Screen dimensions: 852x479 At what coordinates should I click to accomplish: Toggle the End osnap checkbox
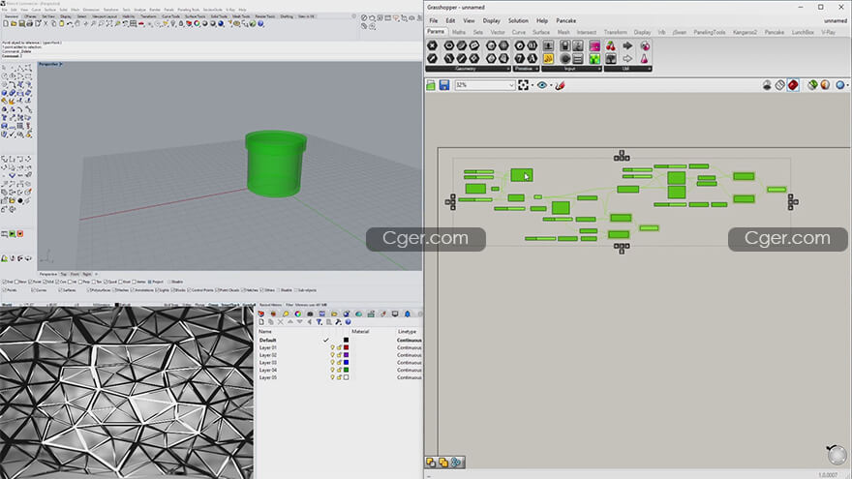click(x=5, y=282)
